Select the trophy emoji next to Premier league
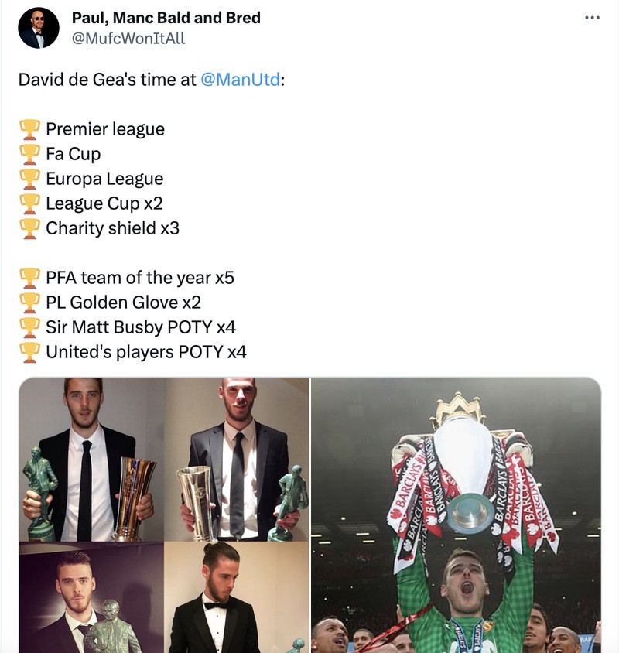619x653 pixels. pyautogui.click(x=30, y=129)
